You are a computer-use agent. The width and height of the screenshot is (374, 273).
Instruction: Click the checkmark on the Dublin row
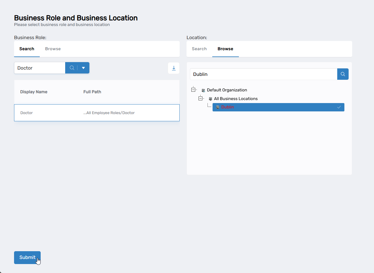pos(339,107)
